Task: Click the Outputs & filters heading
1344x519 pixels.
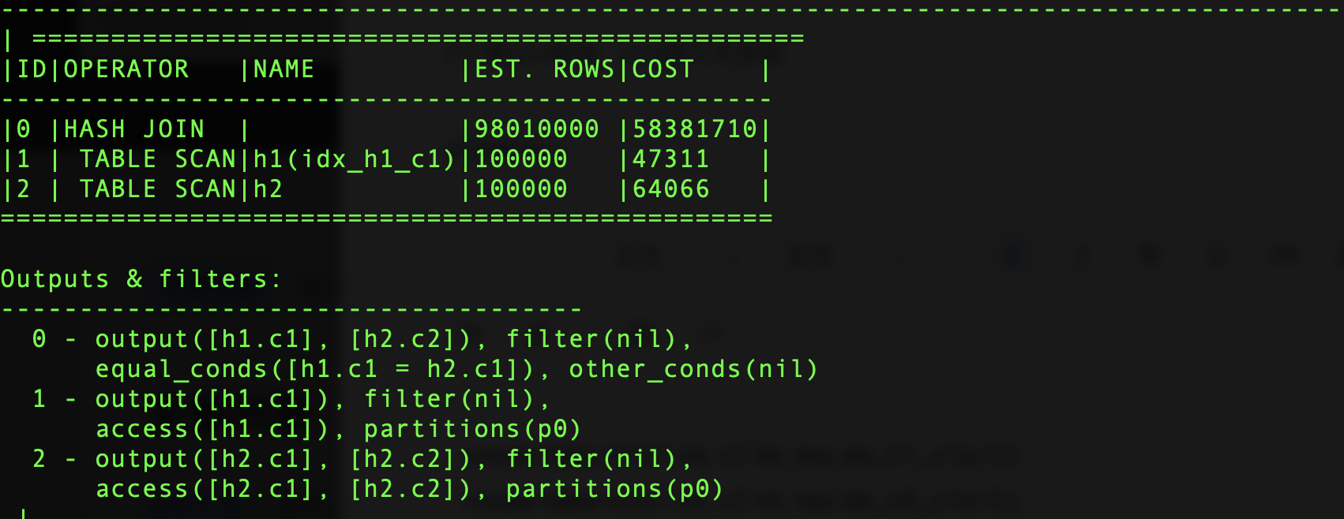Action: tap(141, 279)
